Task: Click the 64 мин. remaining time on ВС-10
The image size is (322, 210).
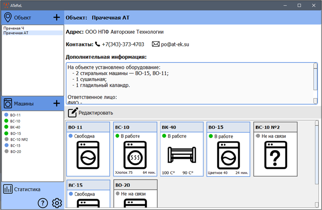Action: coord(149,172)
